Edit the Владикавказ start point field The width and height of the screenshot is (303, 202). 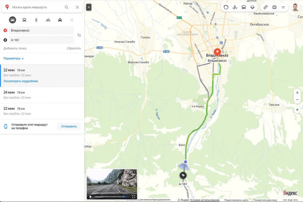click(41, 30)
